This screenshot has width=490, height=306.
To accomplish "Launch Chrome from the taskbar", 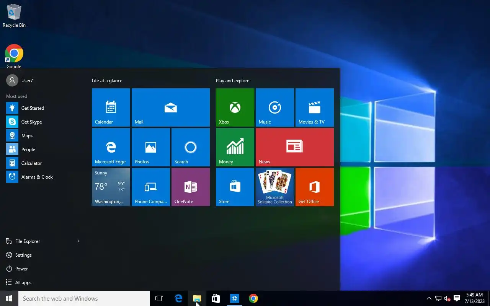I will click(x=253, y=298).
